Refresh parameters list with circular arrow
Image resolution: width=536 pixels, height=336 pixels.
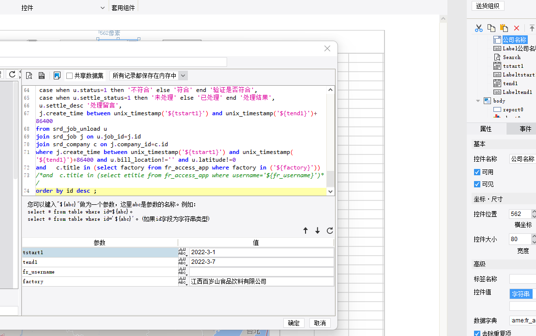[x=330, y=231]
